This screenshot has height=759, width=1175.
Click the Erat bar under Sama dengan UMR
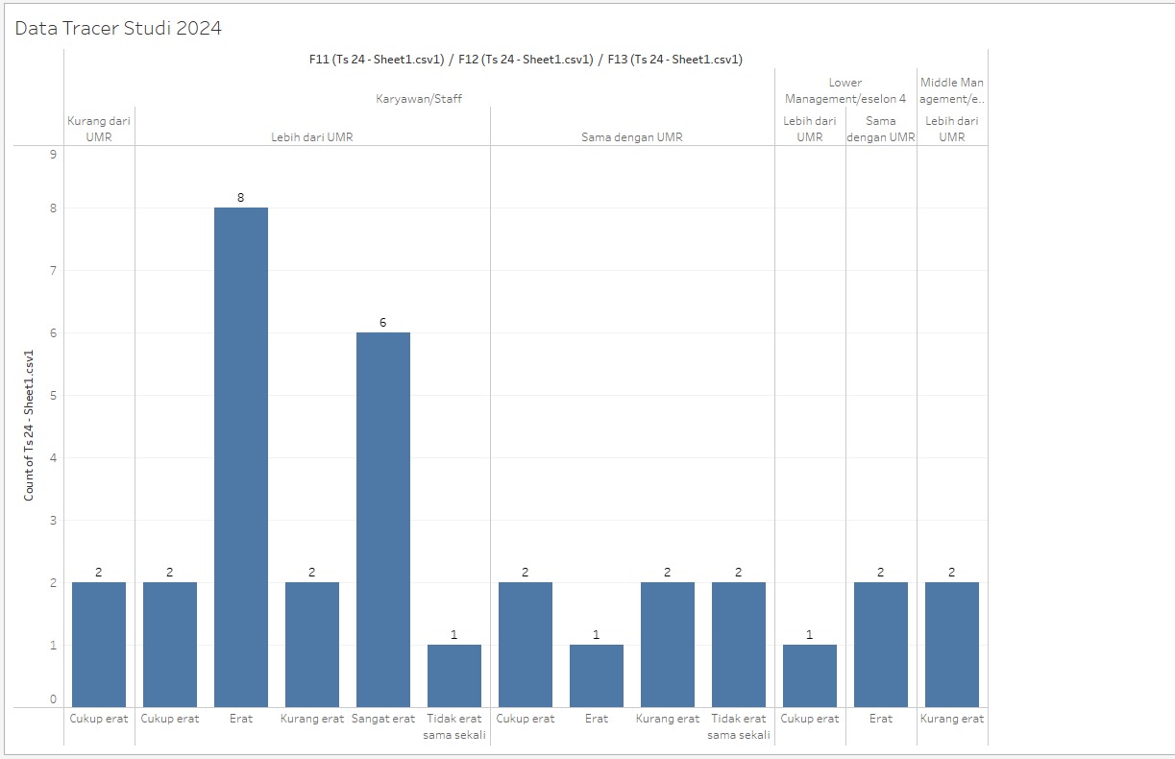(x=597, y=675)
